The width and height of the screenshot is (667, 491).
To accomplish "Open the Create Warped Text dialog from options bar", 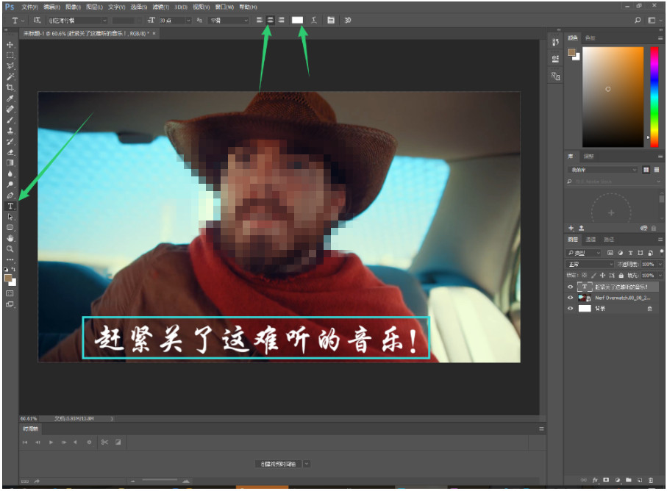I will pyautogui.click(x=313, y=20).
